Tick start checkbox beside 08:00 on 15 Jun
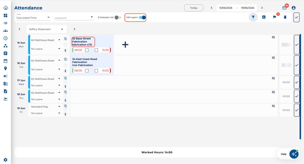 (x=87, y=50)
